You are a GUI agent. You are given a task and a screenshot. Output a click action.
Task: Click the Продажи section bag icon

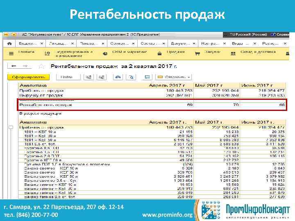[x=159, y=54]
